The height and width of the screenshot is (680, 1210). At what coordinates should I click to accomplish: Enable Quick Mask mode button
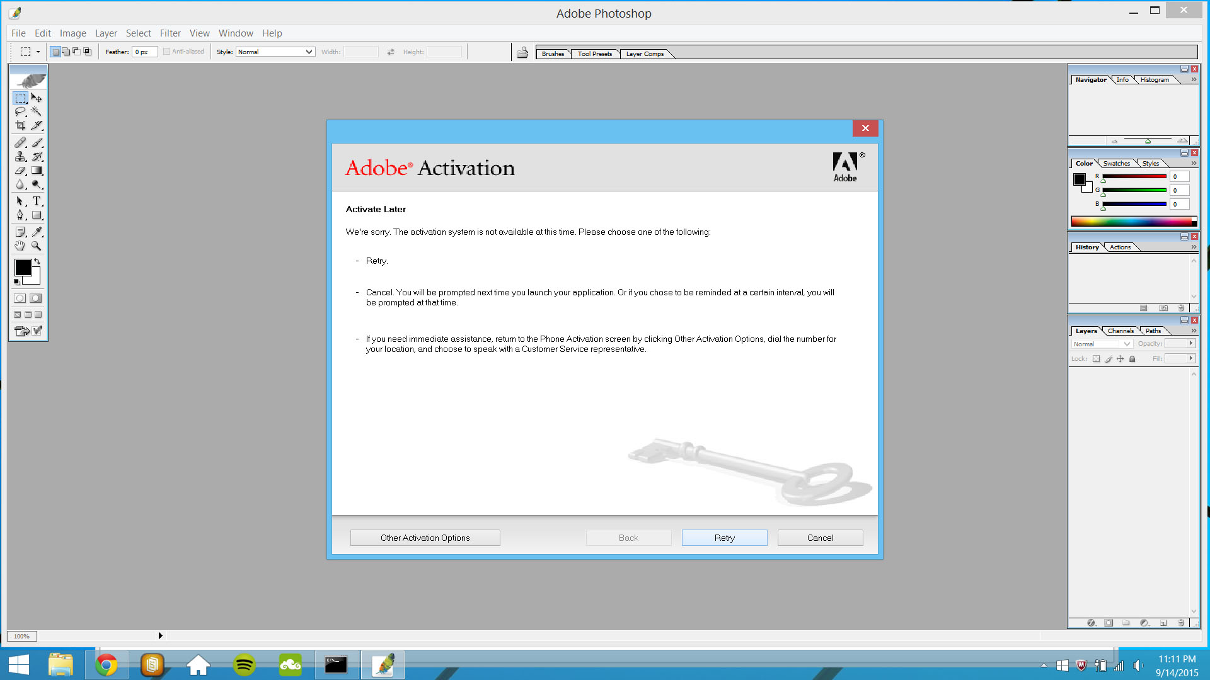36,298
